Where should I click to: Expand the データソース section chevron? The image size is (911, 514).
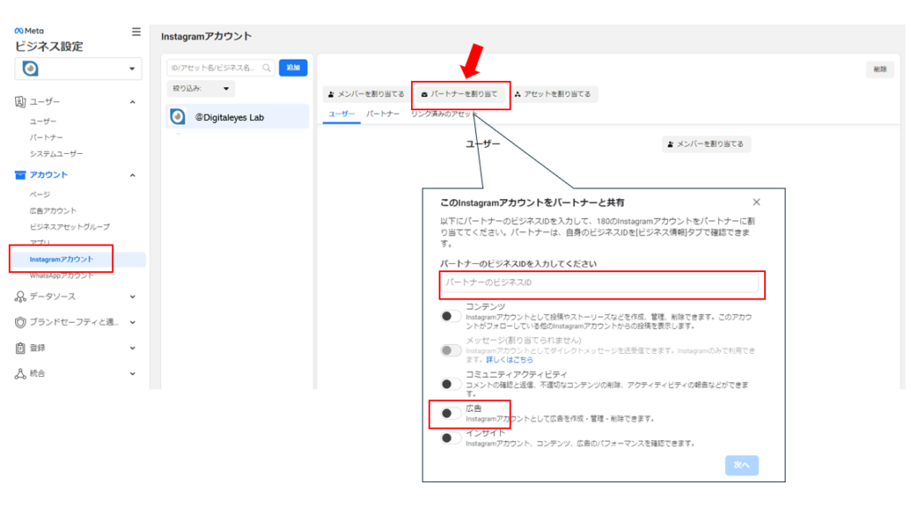coord(133,297)
